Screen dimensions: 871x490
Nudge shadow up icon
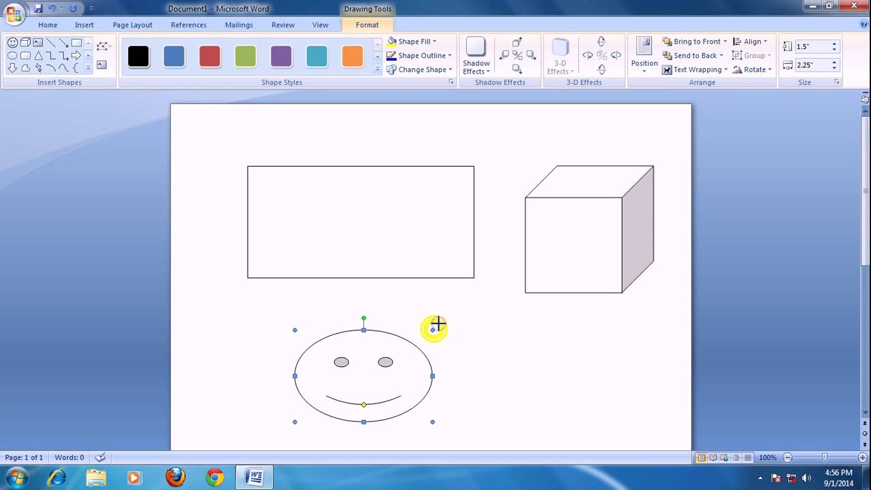pyautogui.click(x=517, y=42)
